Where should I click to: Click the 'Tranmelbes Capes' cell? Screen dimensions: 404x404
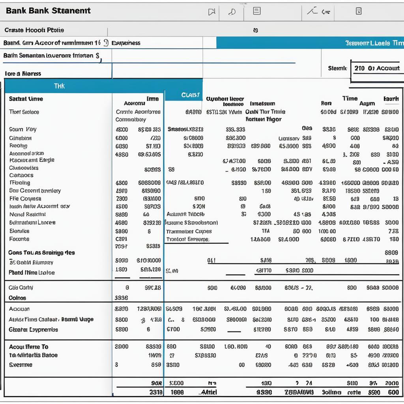click(x=189, y=231)
